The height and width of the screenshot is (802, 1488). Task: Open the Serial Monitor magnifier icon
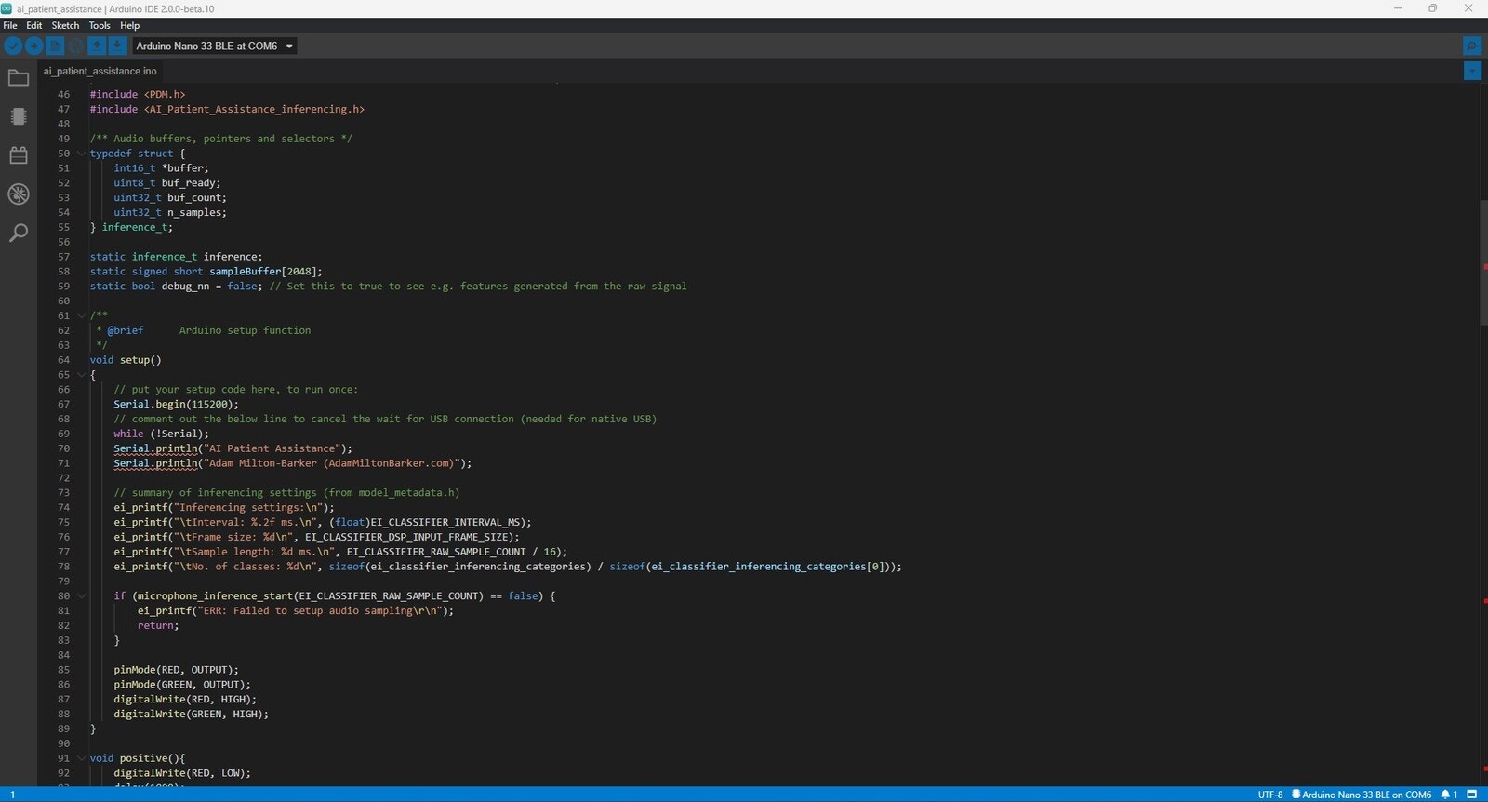1471,46
